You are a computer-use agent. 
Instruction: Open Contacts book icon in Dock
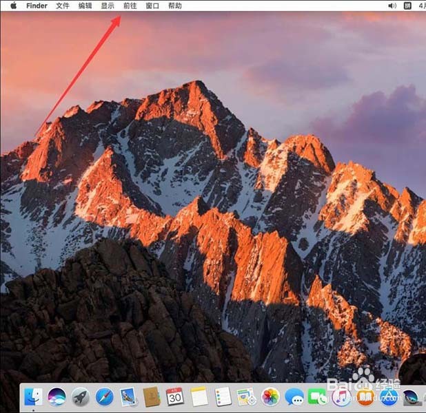(x=152, y=396)
